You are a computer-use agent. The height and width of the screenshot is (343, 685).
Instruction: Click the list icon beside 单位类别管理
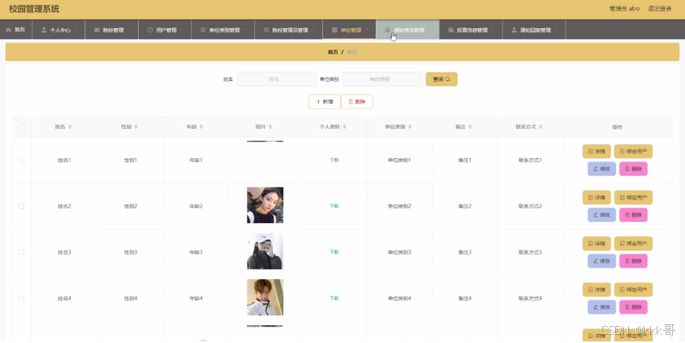(203, 30)
